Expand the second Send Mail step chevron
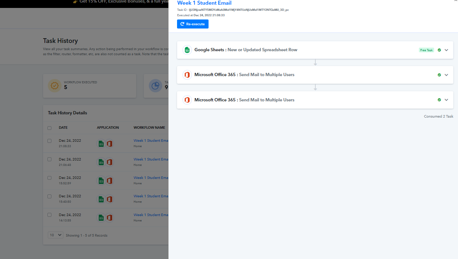 (446, 75)
